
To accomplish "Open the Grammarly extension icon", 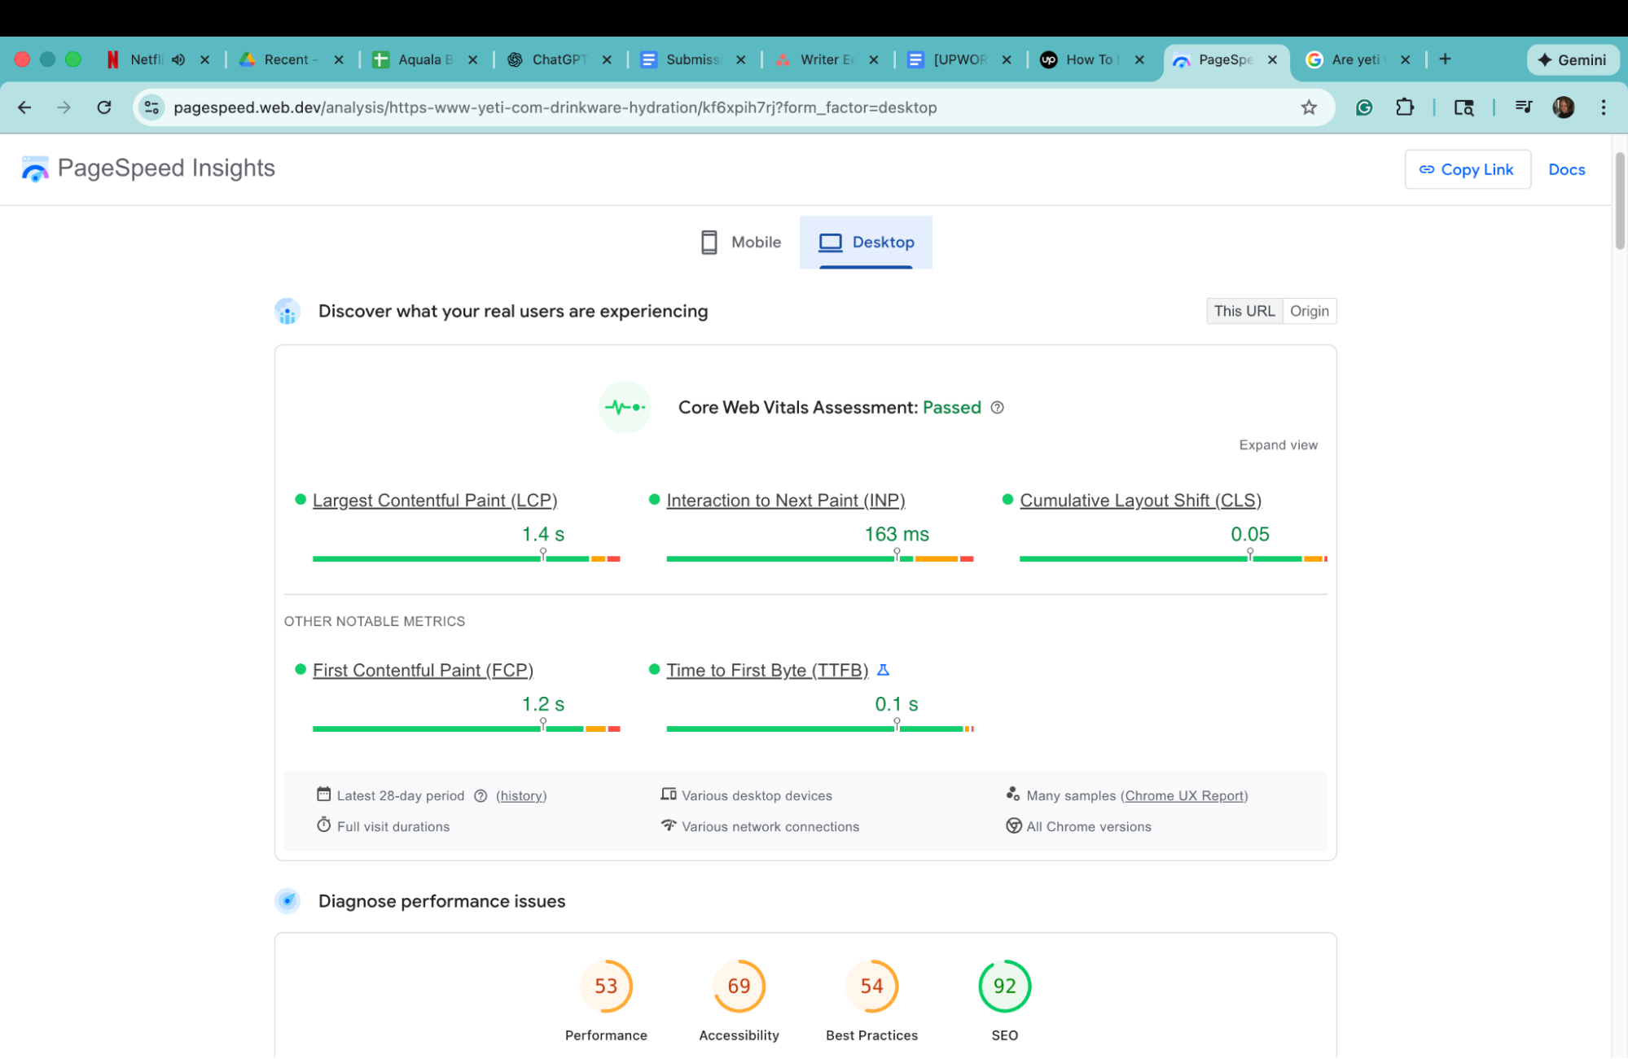I will click(1364, 107).
